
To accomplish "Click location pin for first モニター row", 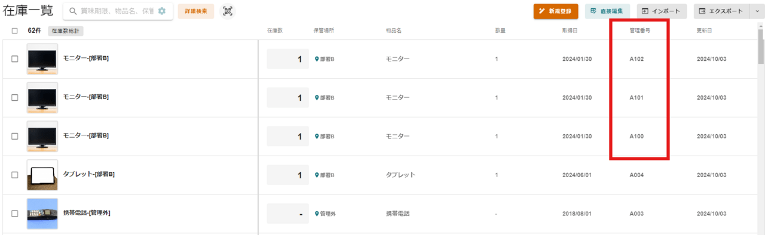I will coord(317,59).
